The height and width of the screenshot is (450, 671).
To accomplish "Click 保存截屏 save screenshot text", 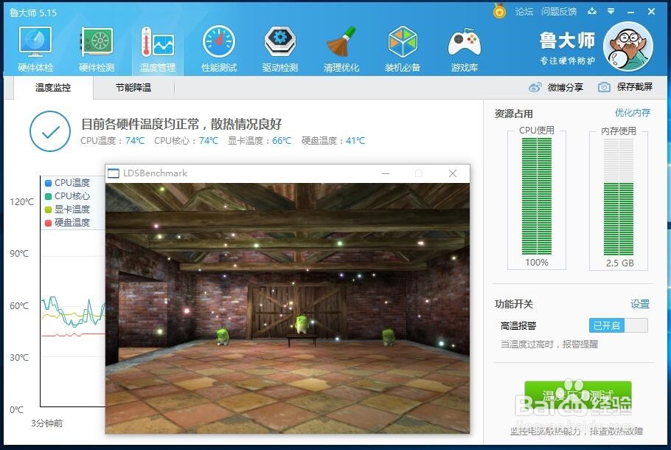I will click(x=635, y=87).
